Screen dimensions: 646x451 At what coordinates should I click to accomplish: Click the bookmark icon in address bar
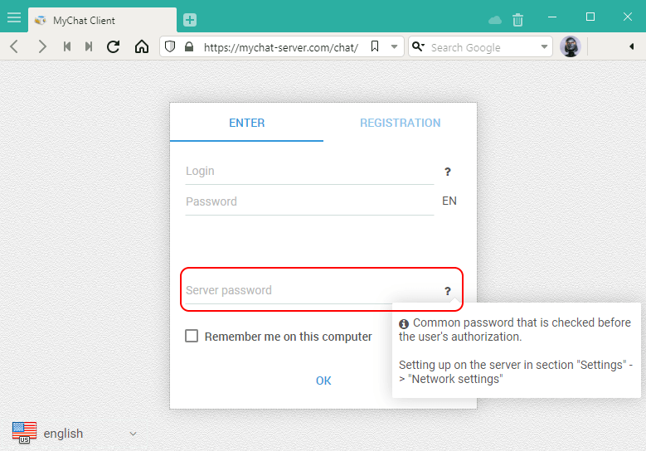(x=375, y=47)
